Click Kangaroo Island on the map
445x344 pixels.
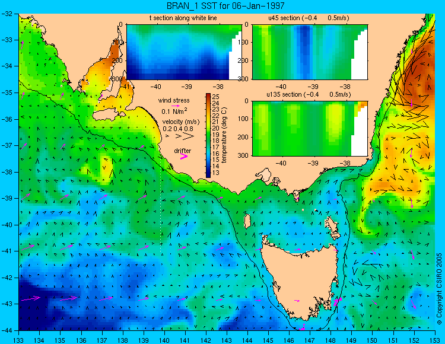tap(109, 116)
